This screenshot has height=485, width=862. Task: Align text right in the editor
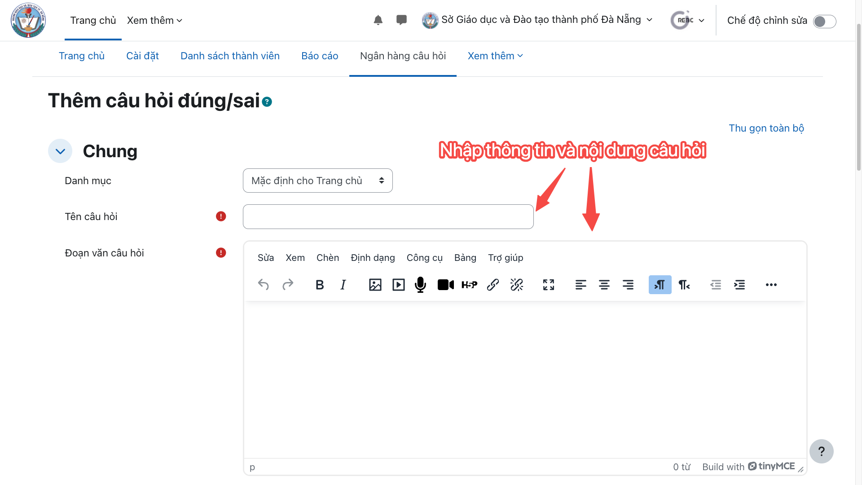[x=628, y=285]
